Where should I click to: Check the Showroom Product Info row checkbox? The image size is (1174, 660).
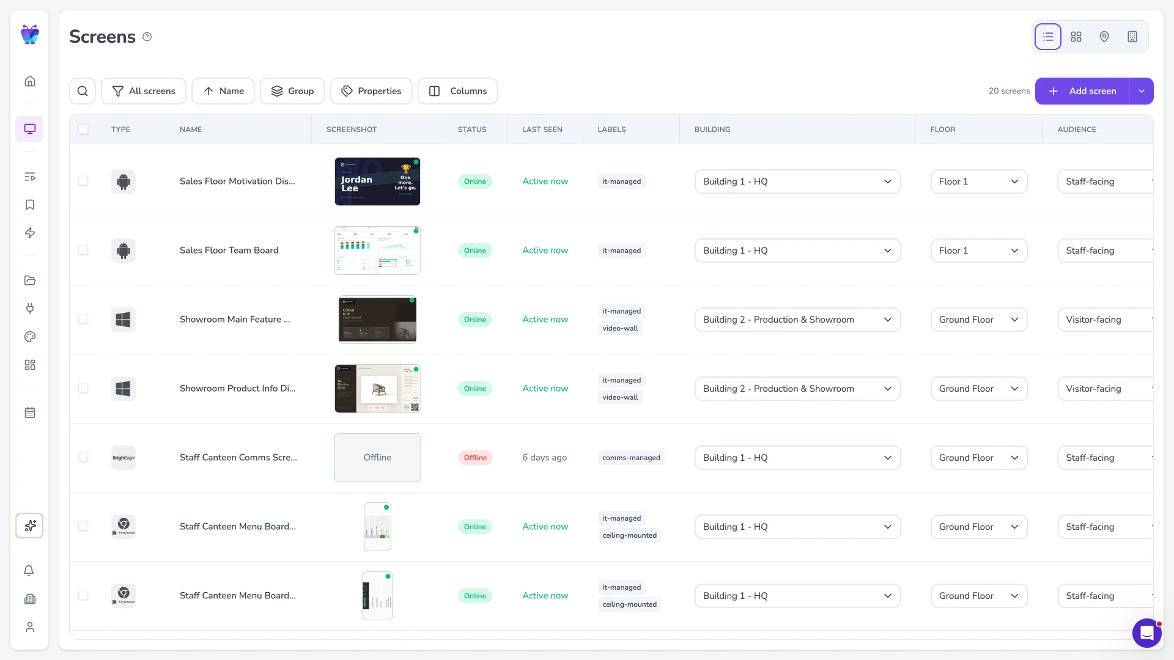point(83,388)
